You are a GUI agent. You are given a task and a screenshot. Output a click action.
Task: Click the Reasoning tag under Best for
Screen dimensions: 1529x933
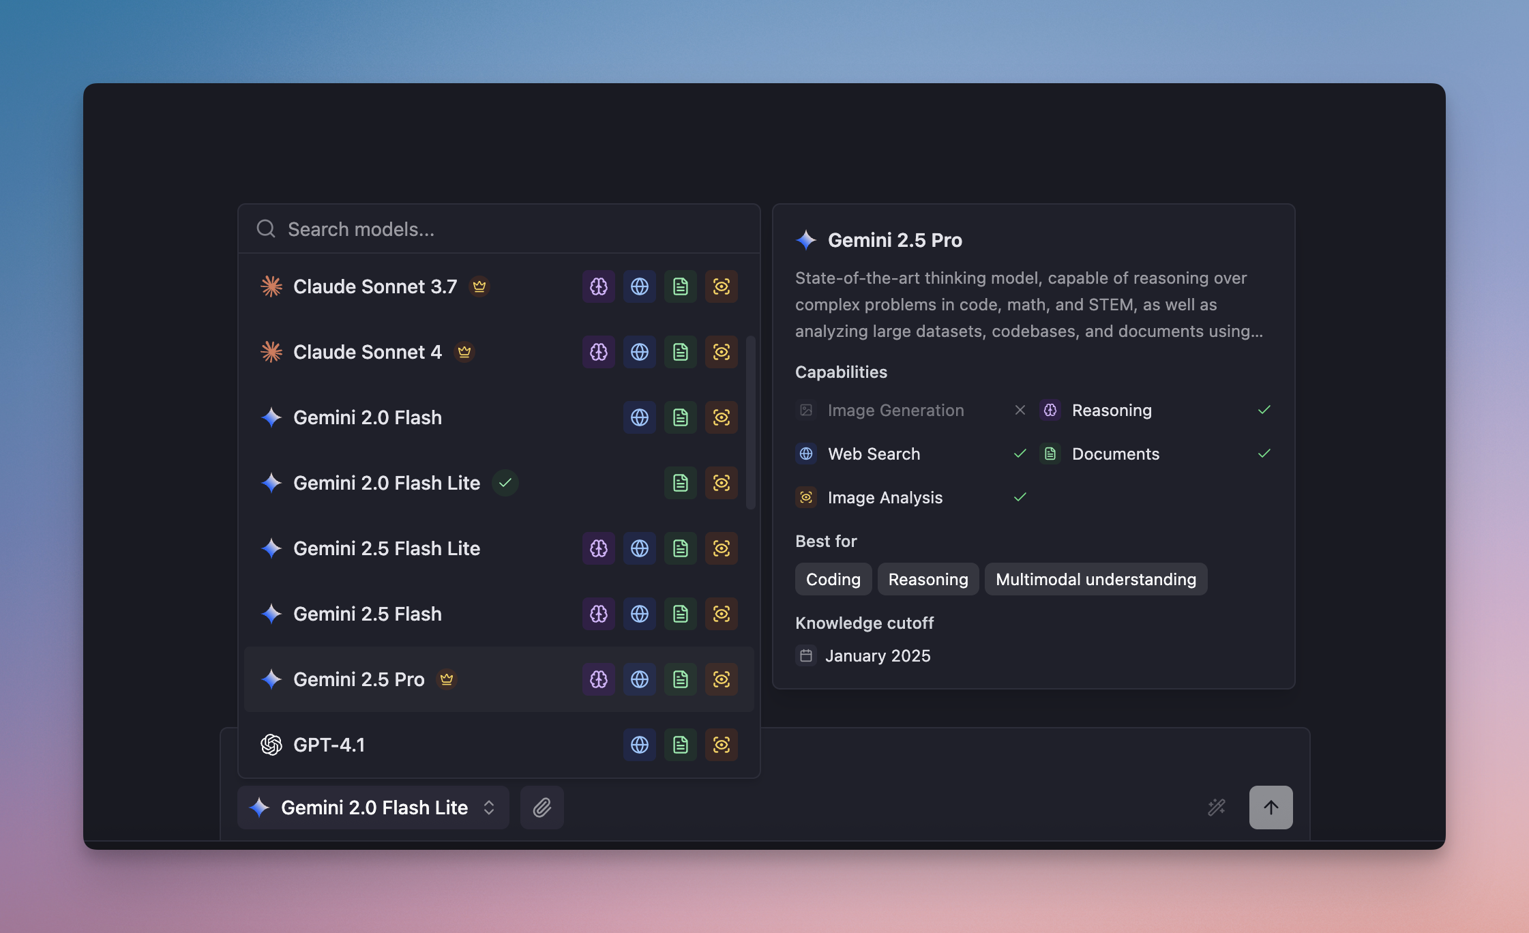click(928, 579)
